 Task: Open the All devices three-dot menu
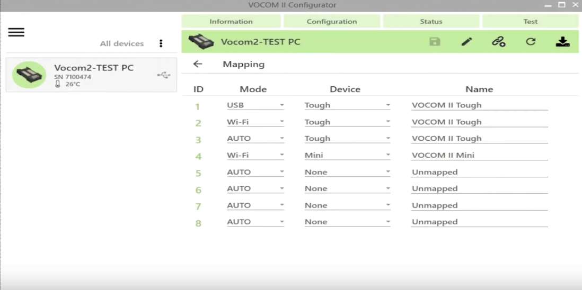(x=161, y=43)
